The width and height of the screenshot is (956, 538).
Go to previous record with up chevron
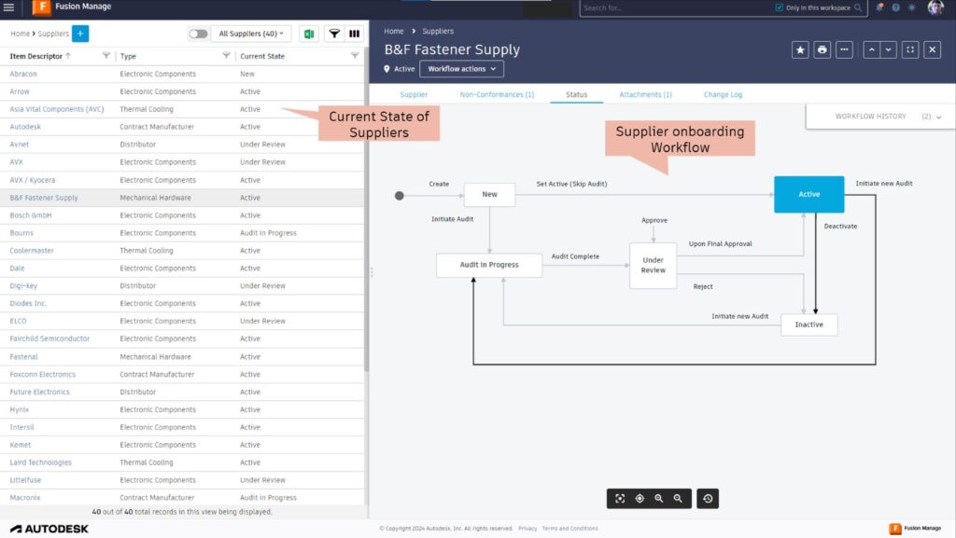click(872, 50)
